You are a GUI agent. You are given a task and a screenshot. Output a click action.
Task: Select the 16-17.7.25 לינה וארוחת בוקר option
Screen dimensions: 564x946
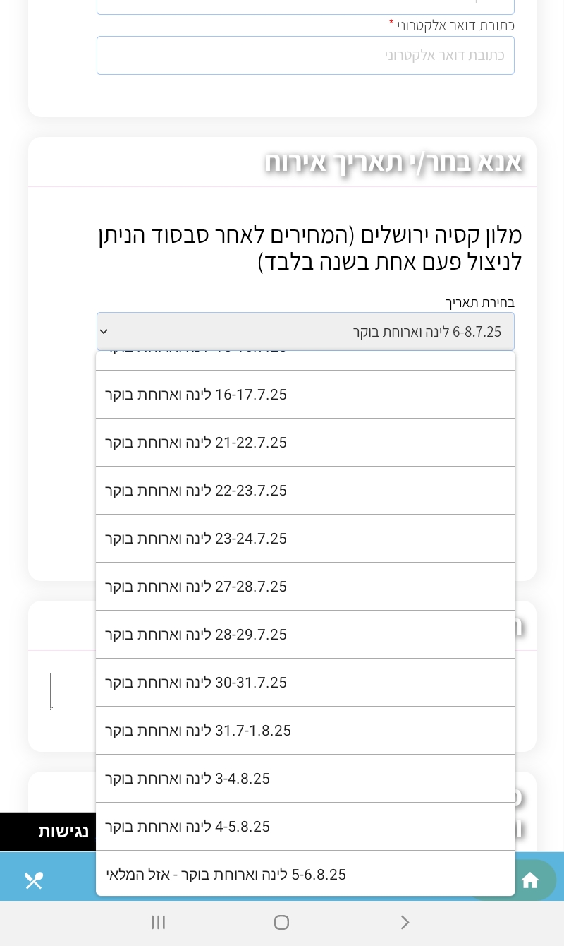305,394
